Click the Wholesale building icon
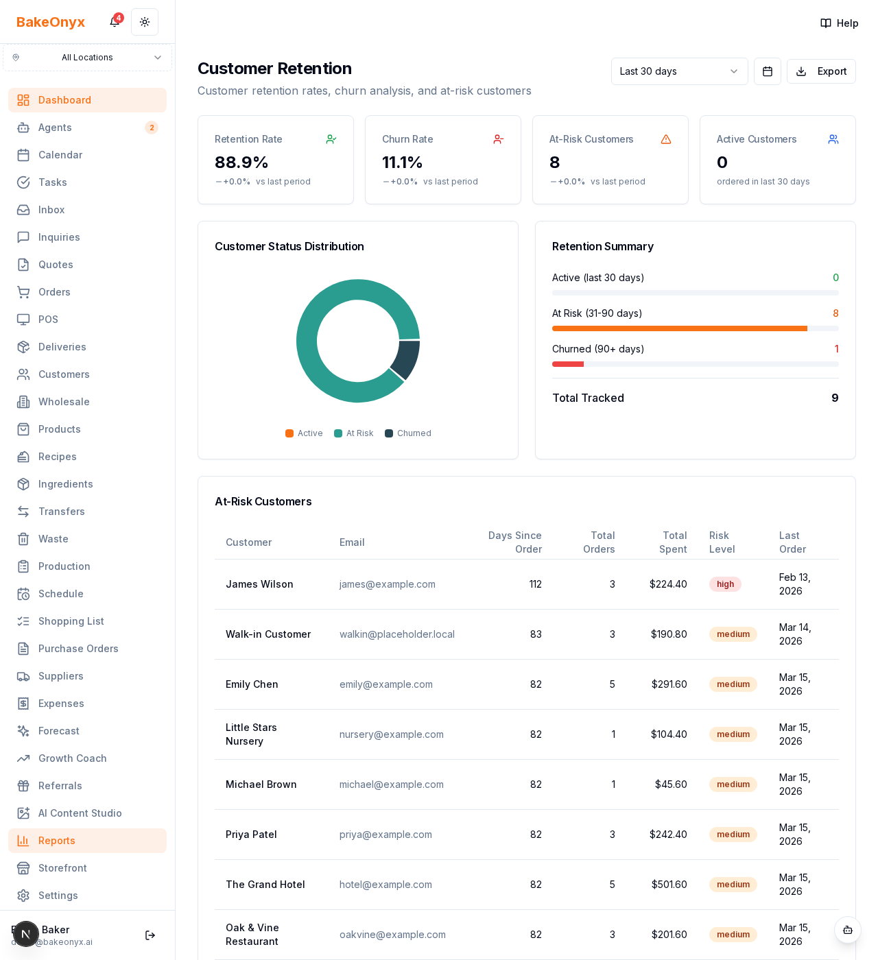 click(23, 402)
